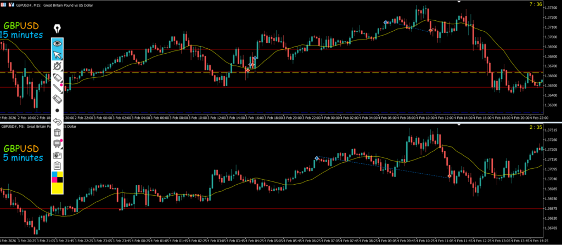Select the eraser tool
Image resolution: width=562 pixels, height=245 pixels.
tap(58, 99)
